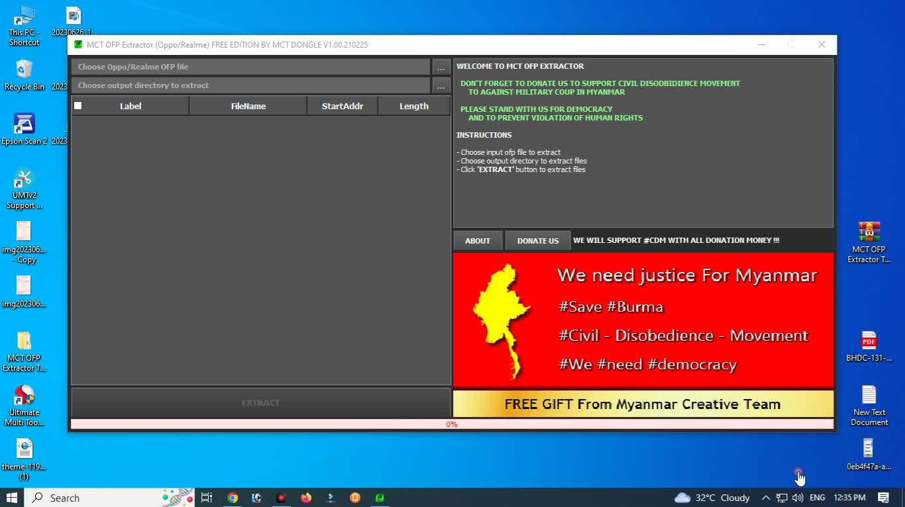The image size is (905, 507).
Task: Open Task View in the taskbar
Action: [207, 498]
